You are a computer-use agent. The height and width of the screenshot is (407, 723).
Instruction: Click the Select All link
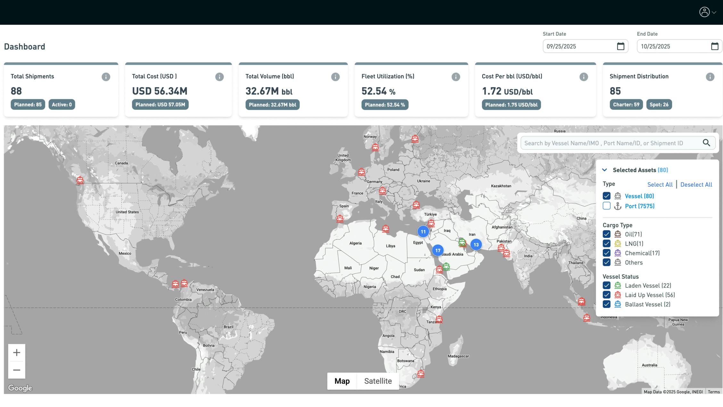[660, 184]
